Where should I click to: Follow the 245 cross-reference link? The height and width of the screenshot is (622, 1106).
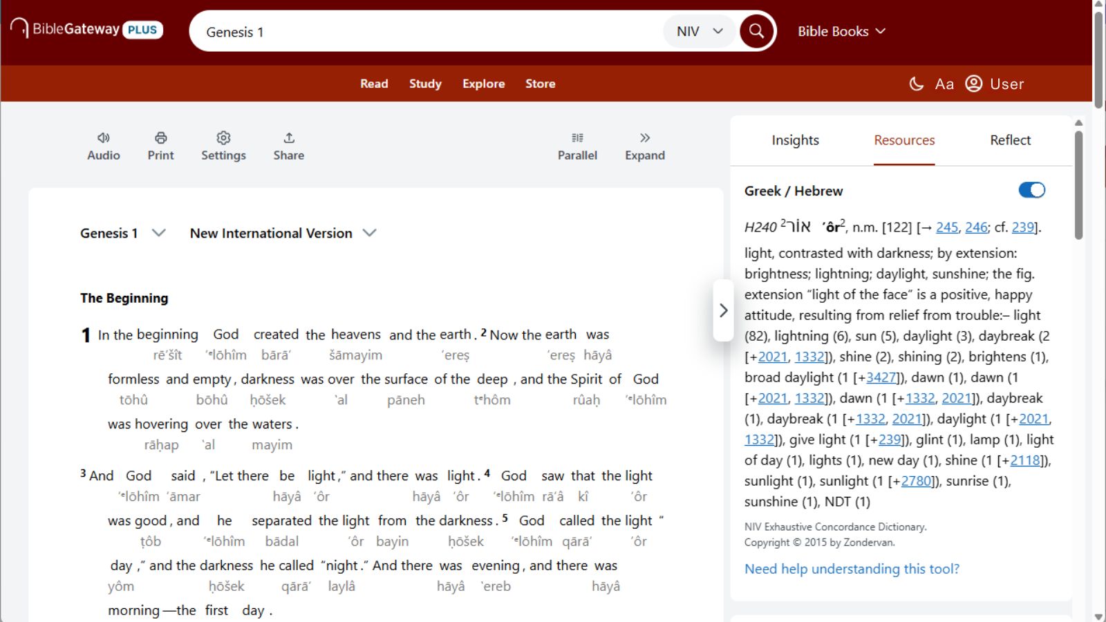pos(947,227)
